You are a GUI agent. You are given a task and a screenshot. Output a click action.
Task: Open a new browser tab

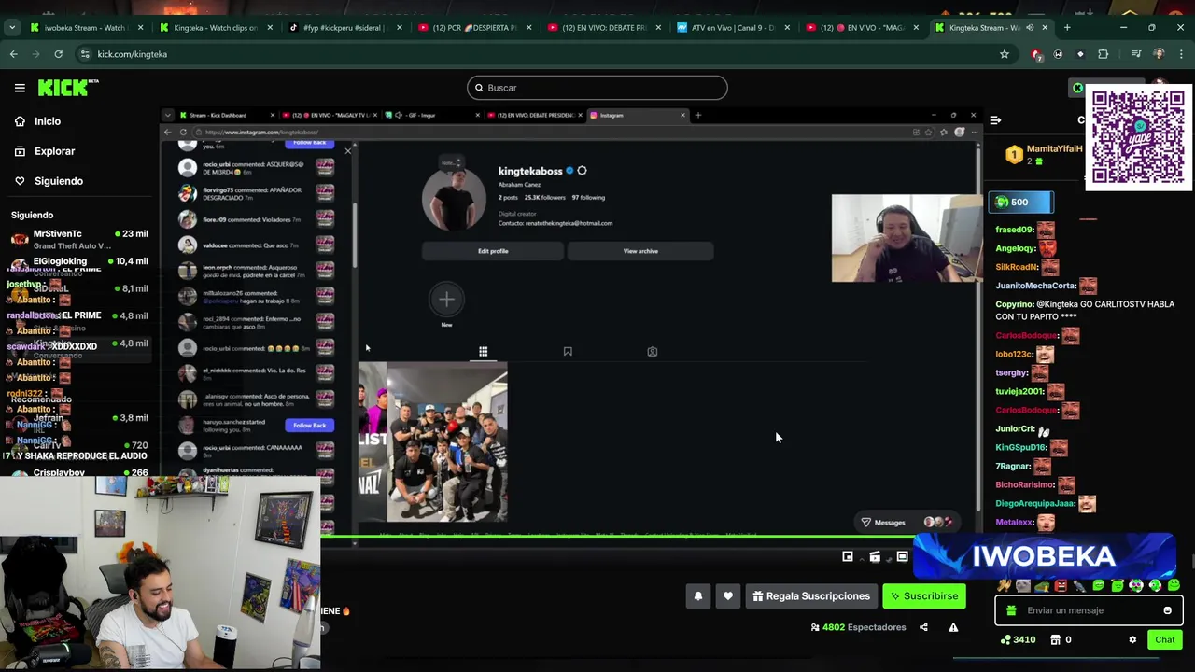[1067, 28]
